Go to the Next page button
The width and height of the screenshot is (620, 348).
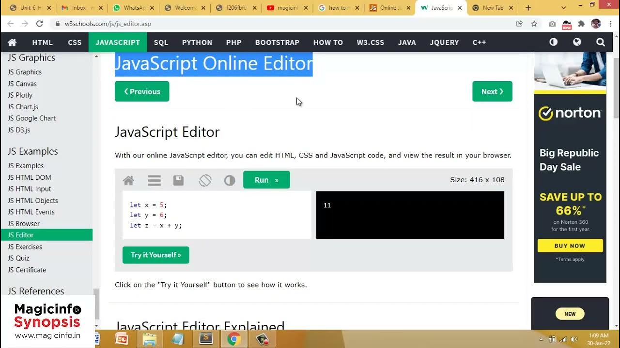pyautogui.click(x=492, y=91)
